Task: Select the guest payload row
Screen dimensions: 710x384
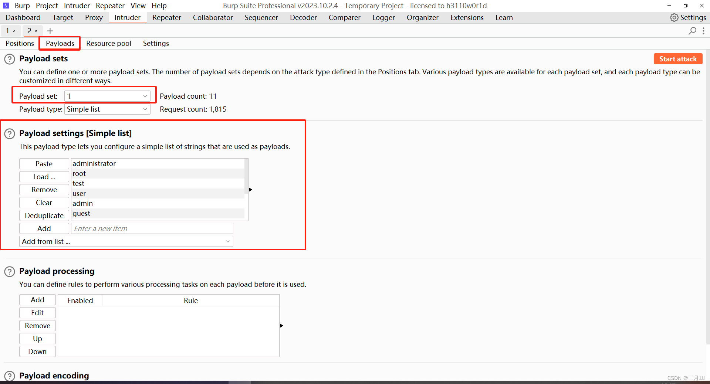Action: click(x=158, y=214)
